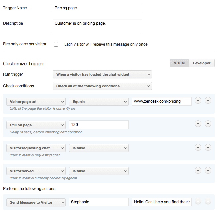Open the Send Message to Visitor dropdown

click(x=36, y=202)
